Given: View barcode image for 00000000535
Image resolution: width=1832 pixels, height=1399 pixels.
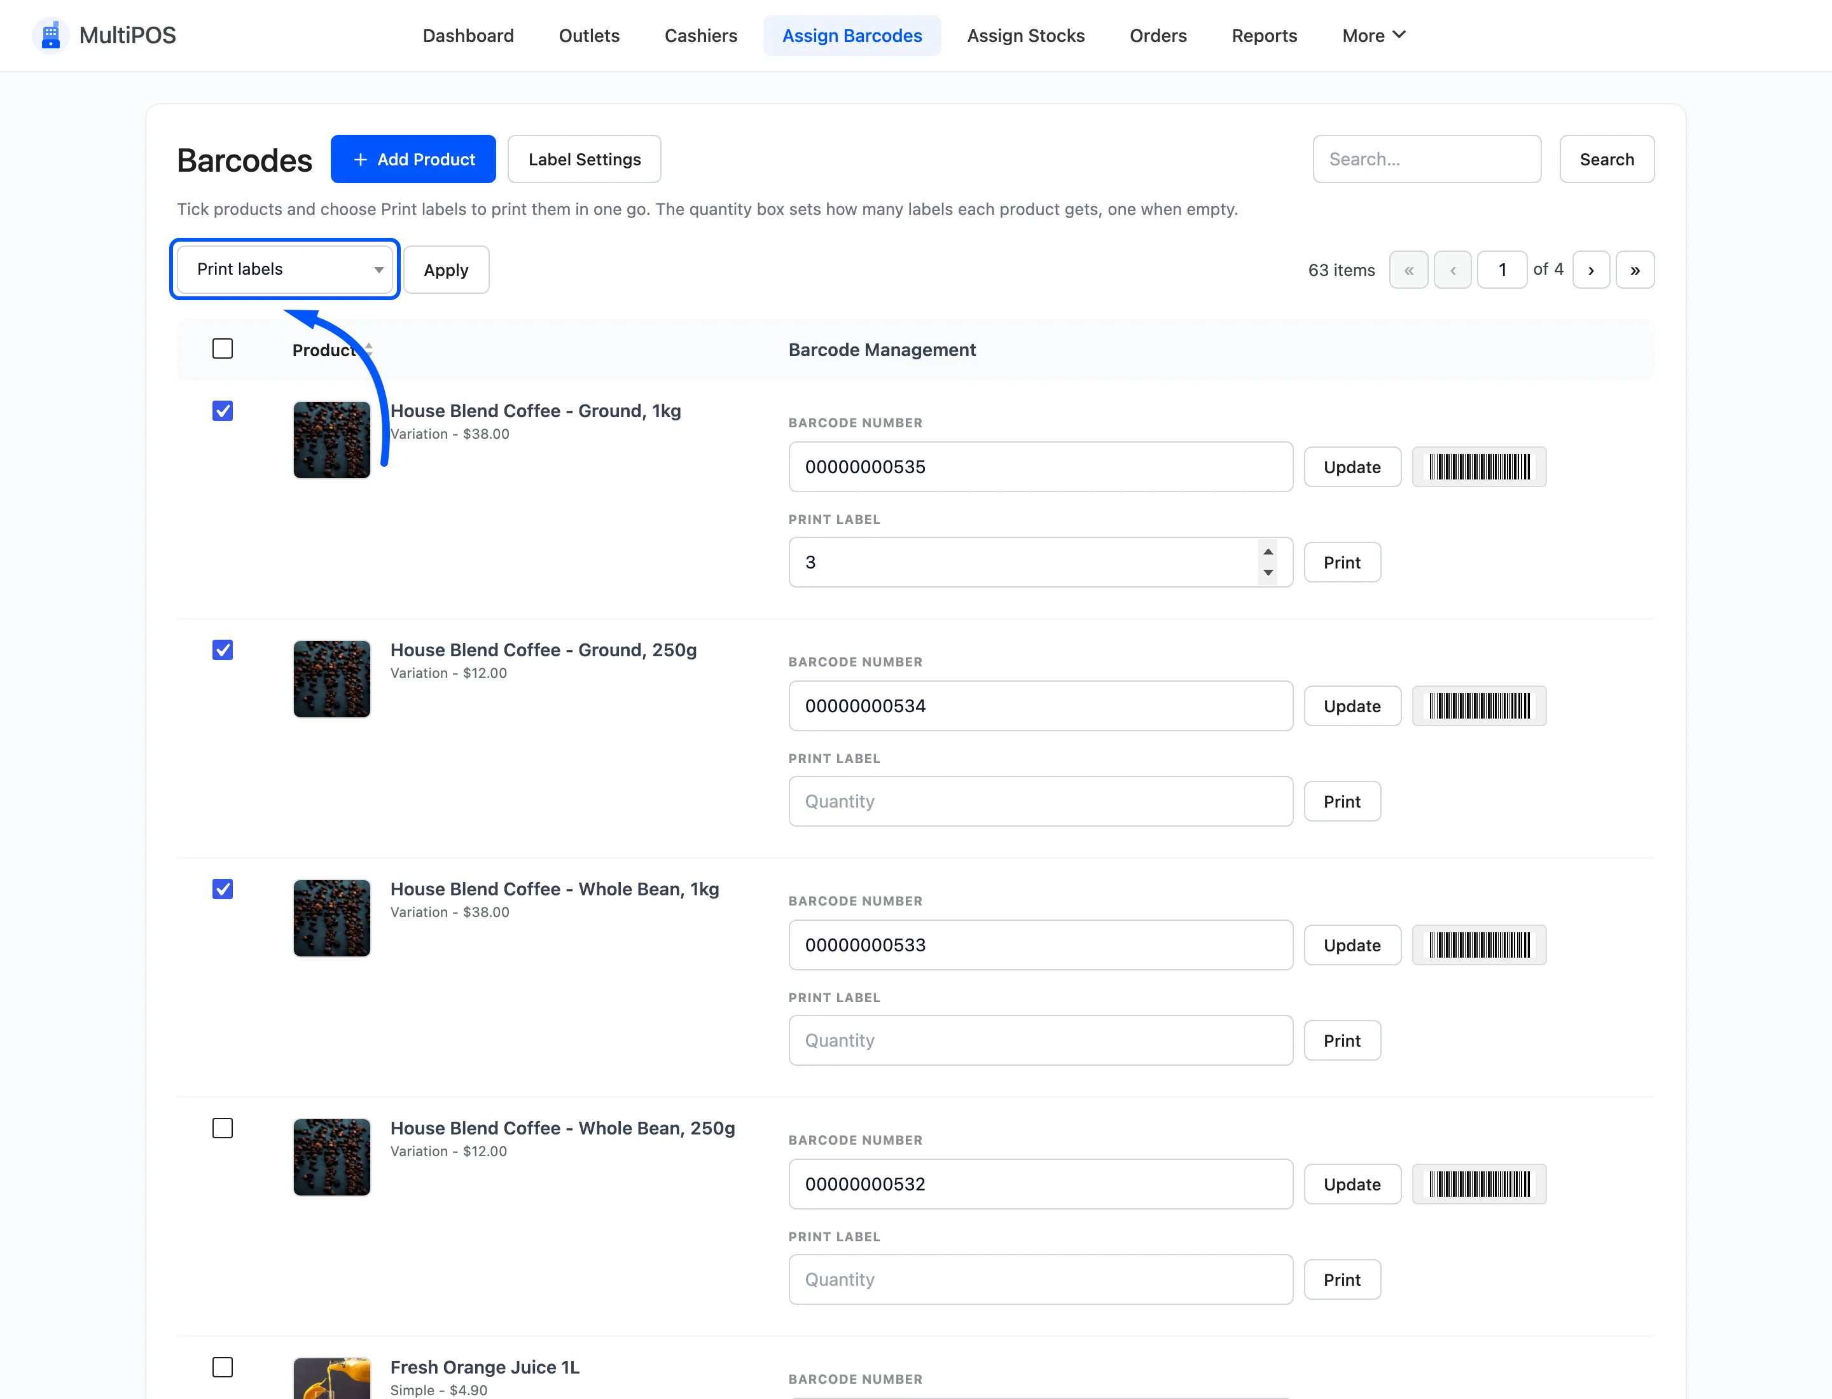Looking at the screenshot, I should coord(1479,466).
